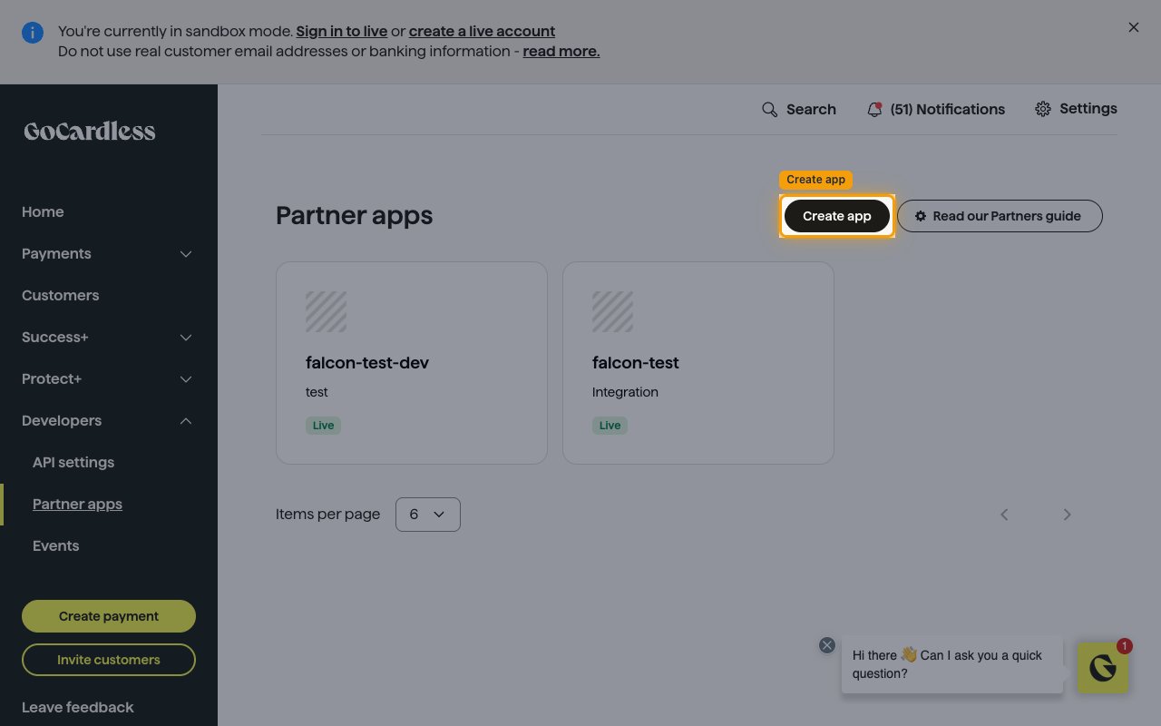The image size is (1161, 726).
Task: Expand the Protect+ chevron
Action: coord(186,379)
